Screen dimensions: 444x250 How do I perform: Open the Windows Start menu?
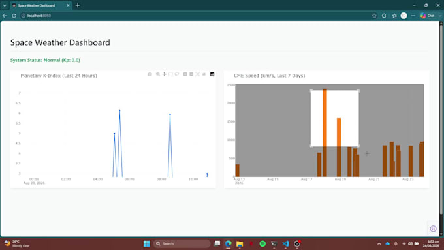click(x=147, y=243)
